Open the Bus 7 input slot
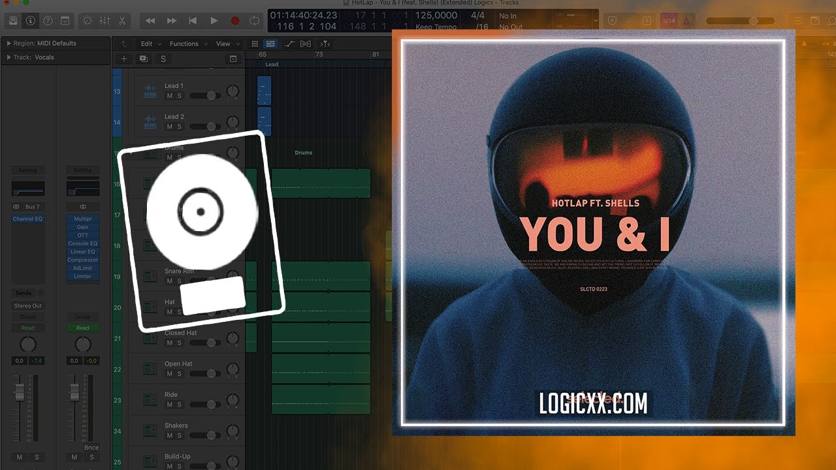Viewport: 836px width, 470px height. tap(33, 207)
